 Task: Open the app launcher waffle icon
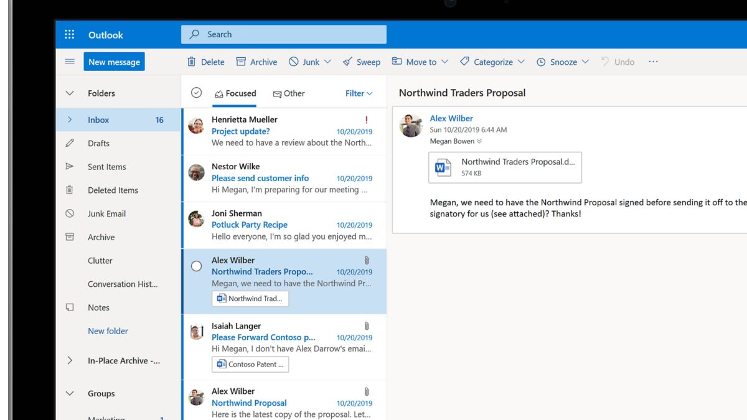(70, 35)
